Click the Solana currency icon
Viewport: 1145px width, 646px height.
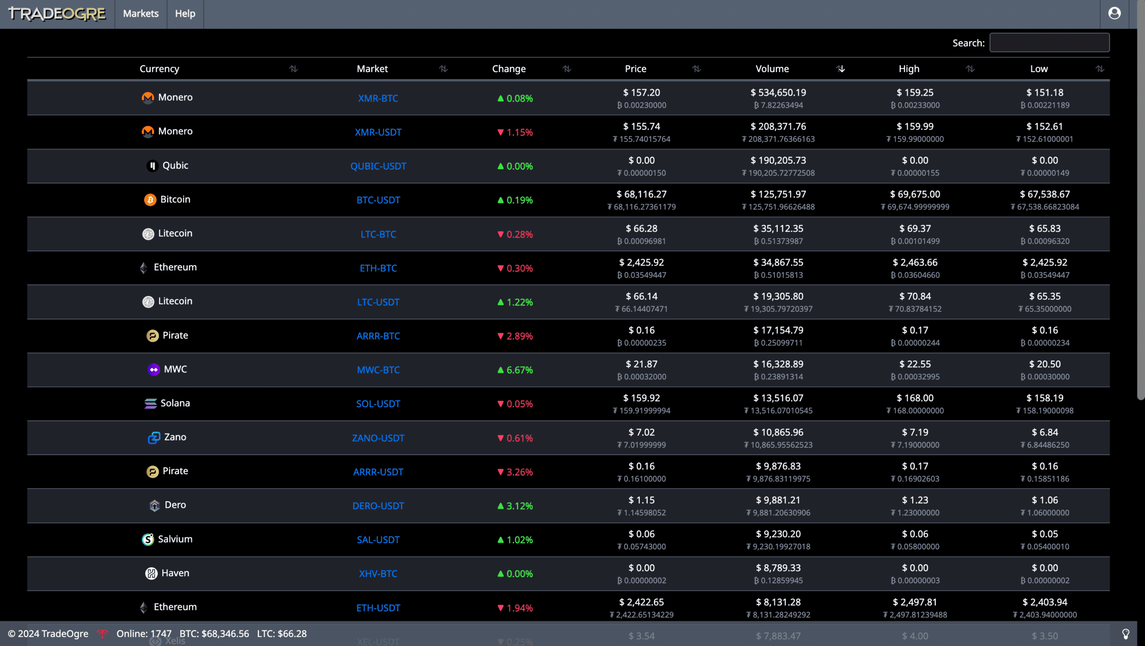(150, 404)
